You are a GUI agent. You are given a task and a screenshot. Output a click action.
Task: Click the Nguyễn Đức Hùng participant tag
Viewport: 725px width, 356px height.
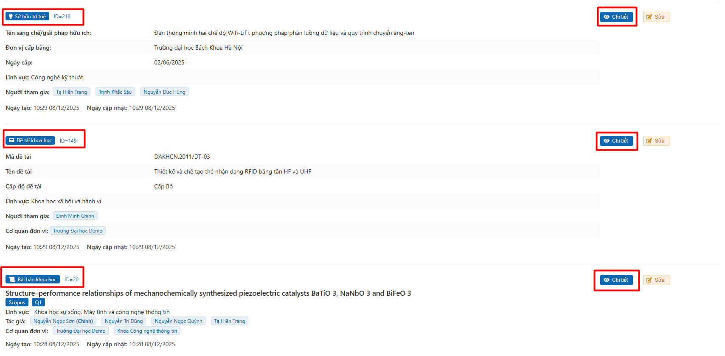click(x=164, y=92)
